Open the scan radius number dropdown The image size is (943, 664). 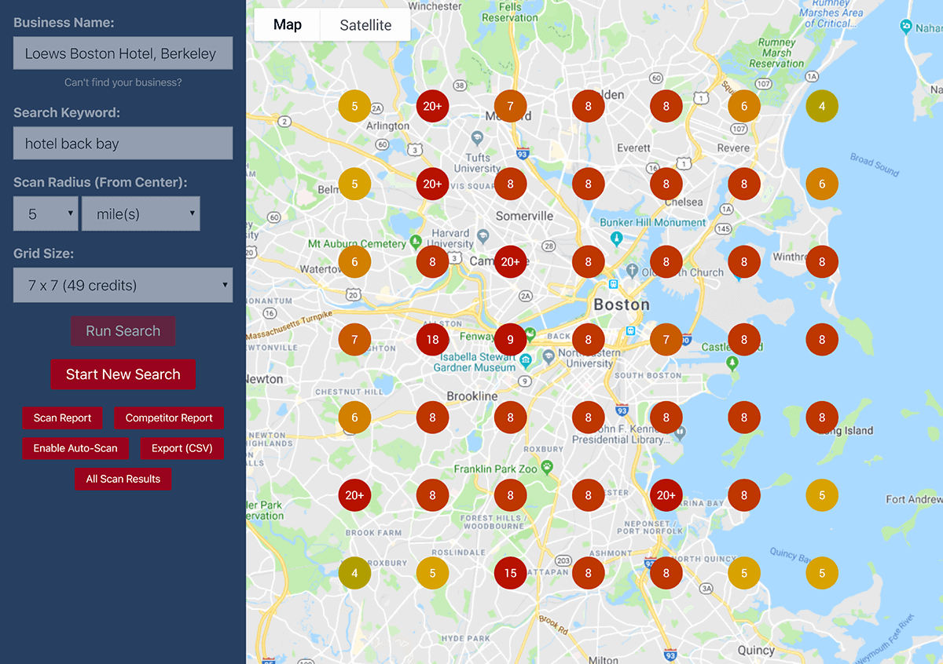click(x=46, y=213)
